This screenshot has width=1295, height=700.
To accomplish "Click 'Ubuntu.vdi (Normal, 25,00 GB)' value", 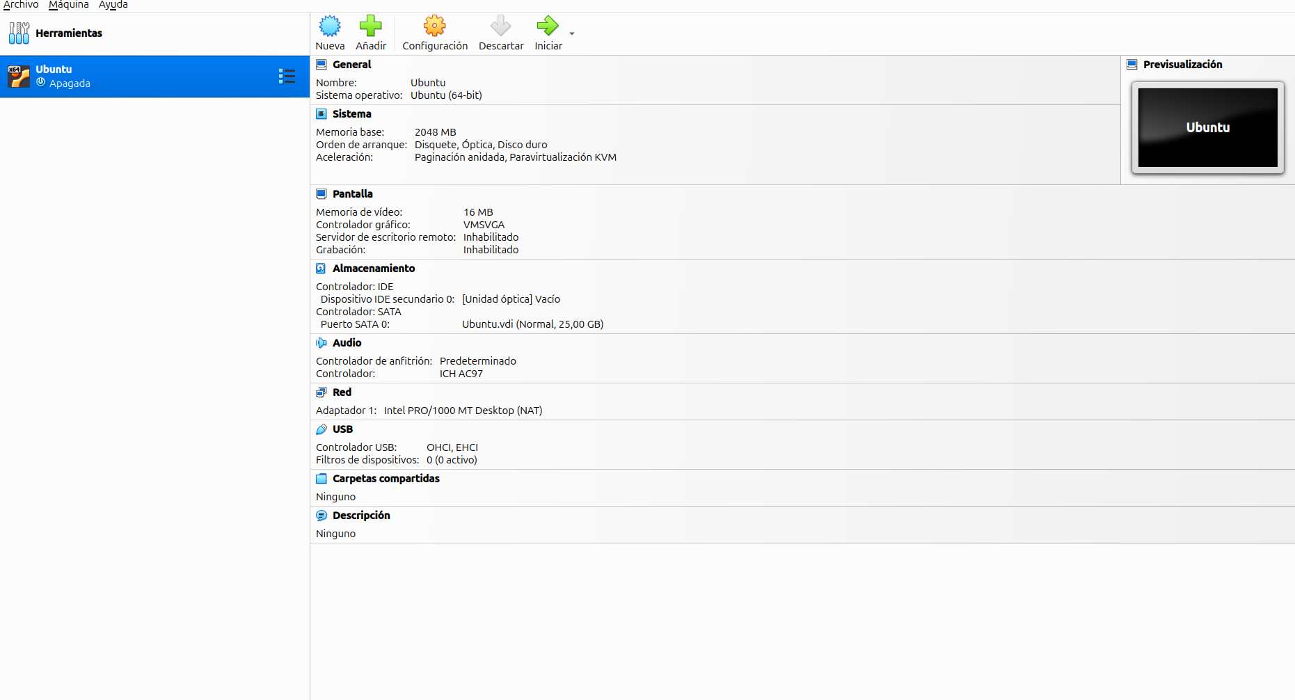I will coord(533,324).
